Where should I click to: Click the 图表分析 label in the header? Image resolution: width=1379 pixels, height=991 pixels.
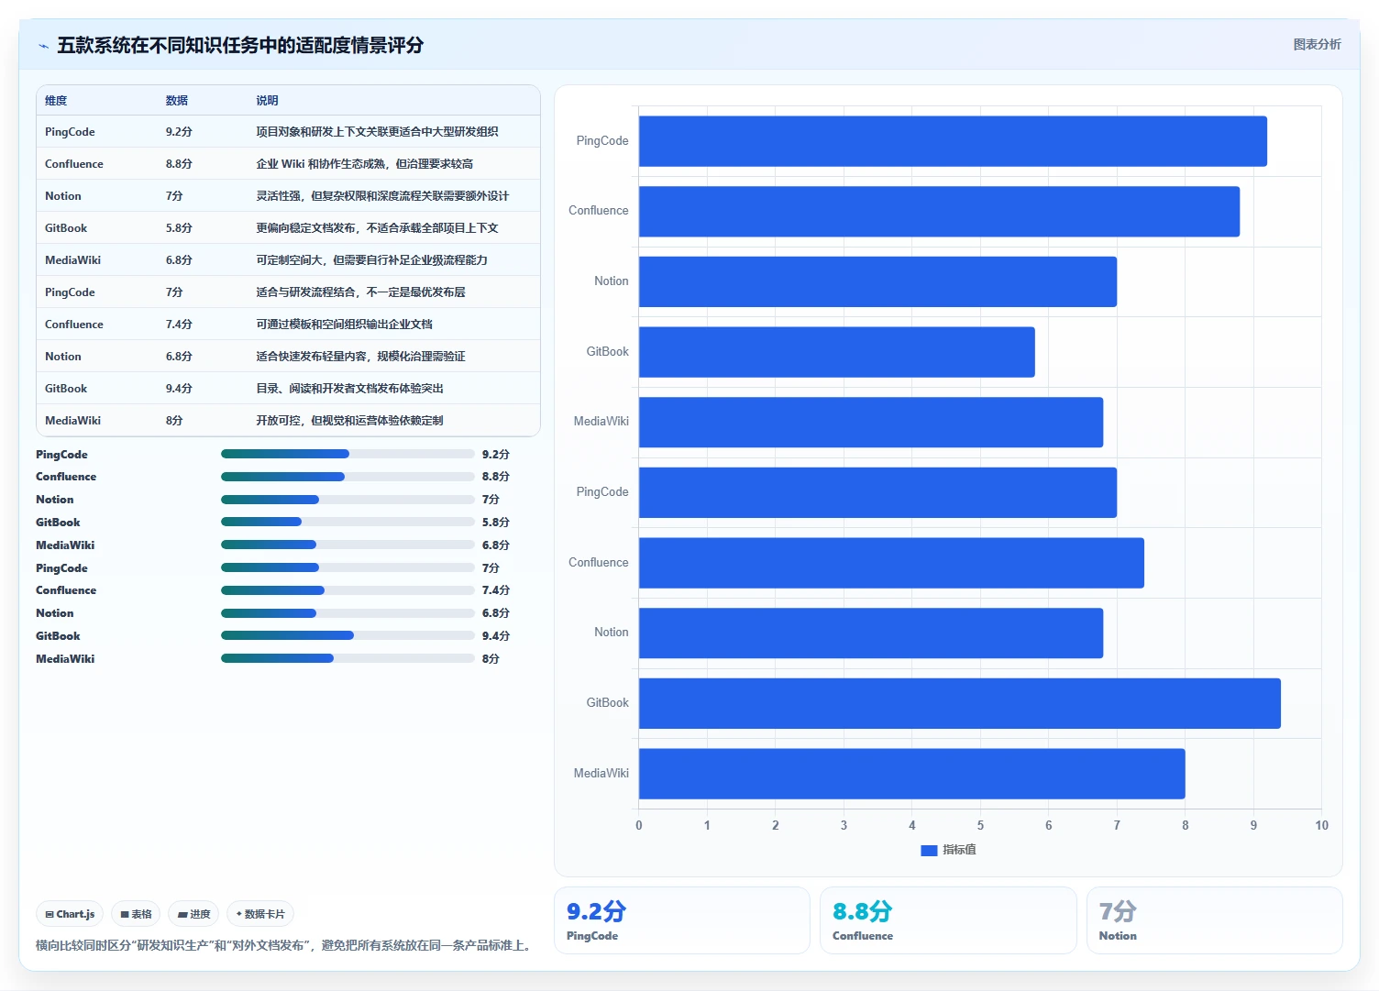pos(1317,44)
